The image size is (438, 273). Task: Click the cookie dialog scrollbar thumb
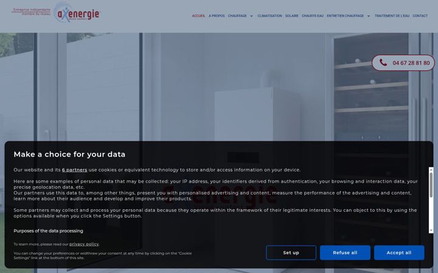(x=431, y=184)
